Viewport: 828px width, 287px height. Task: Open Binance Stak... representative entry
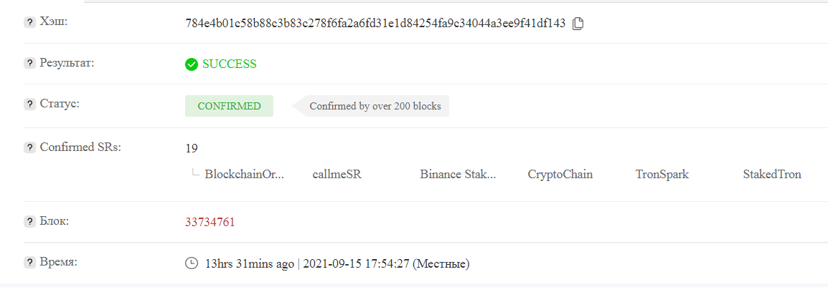(x=458, y=175)
